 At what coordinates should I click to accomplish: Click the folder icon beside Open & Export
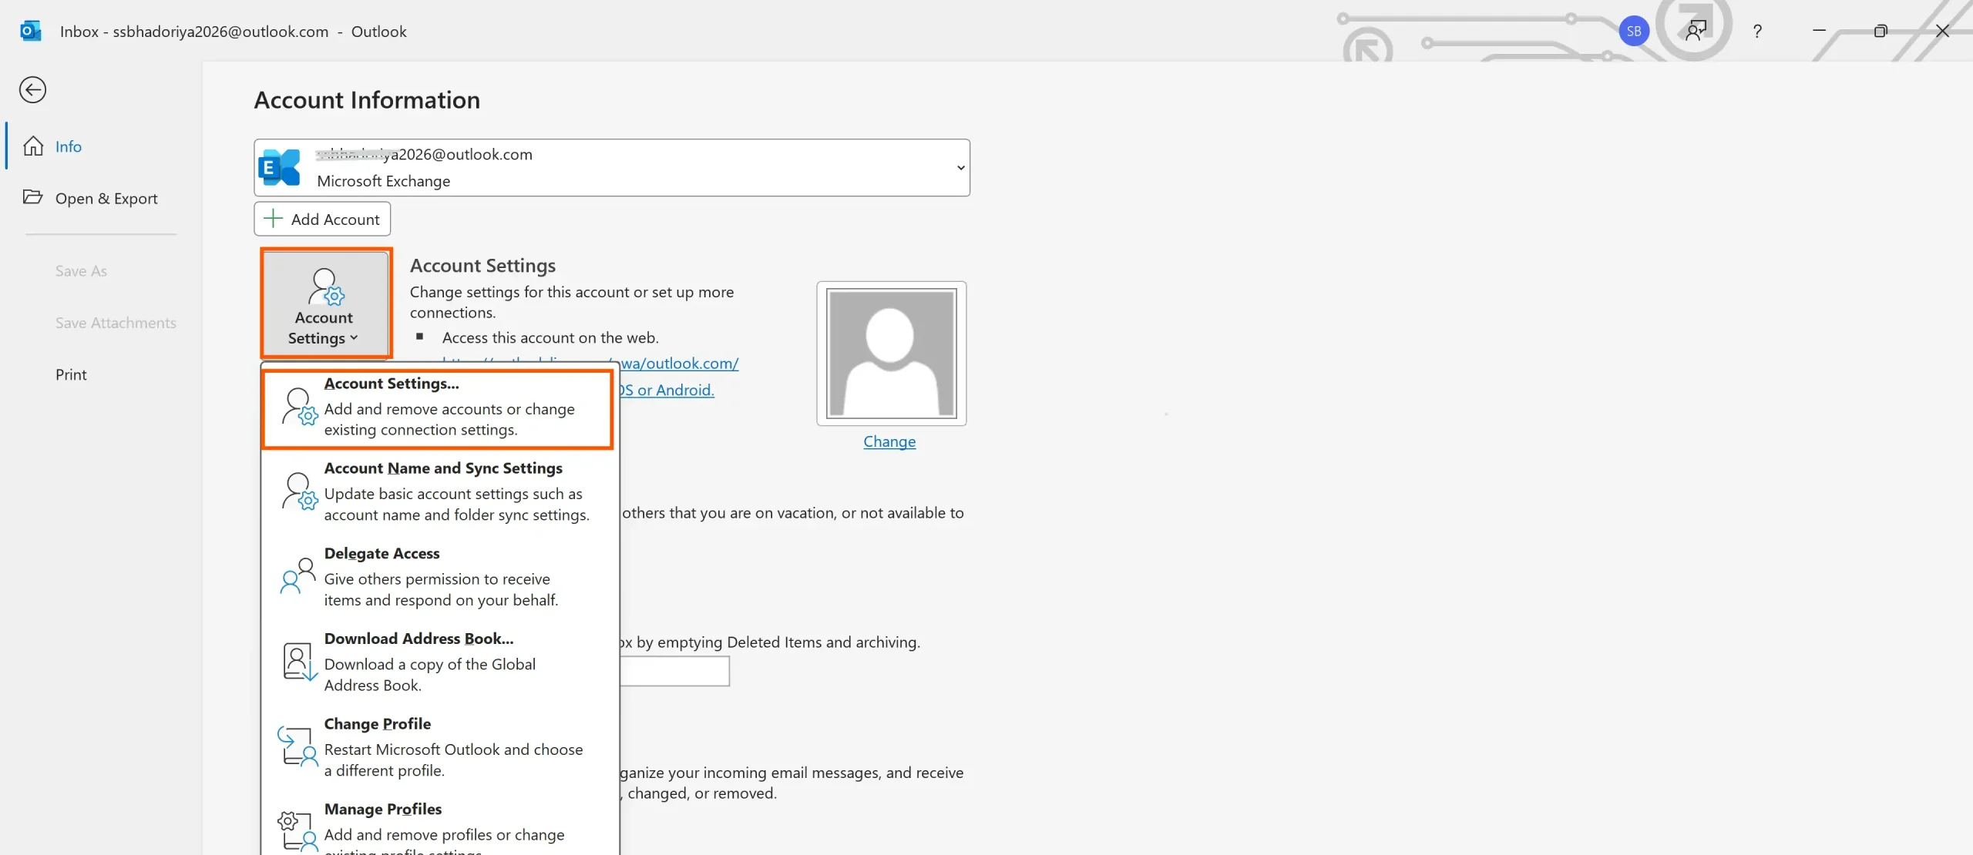pos(32,196)
